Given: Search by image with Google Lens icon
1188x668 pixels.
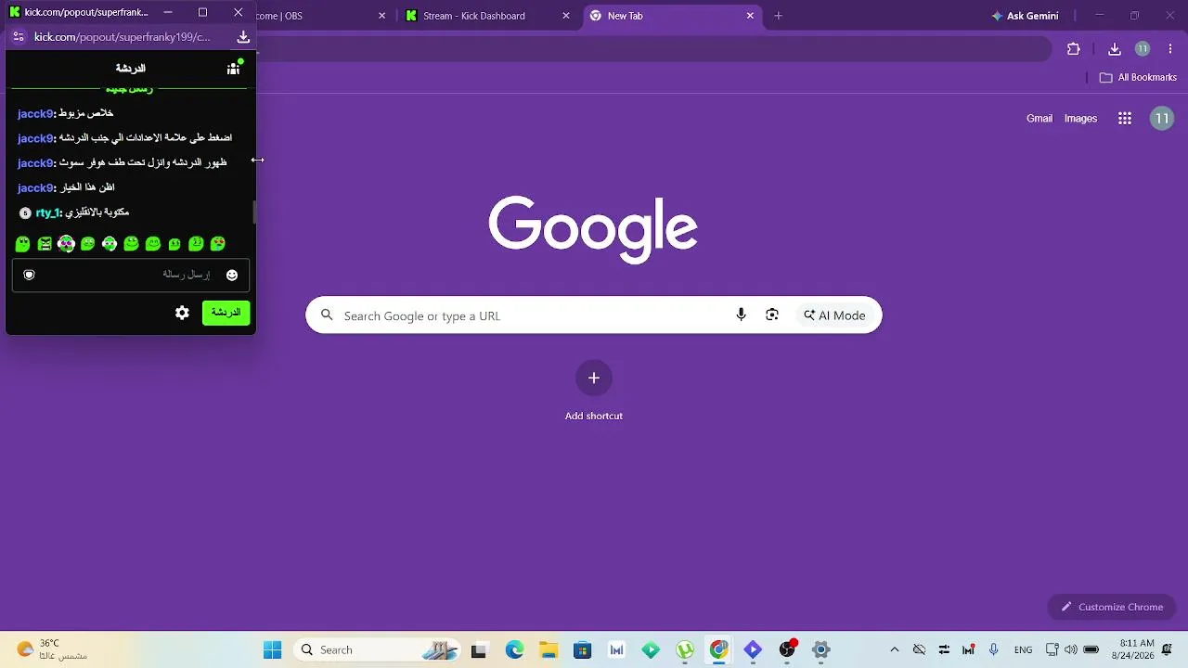Looking at the screenshot, I should click(772, 315).
